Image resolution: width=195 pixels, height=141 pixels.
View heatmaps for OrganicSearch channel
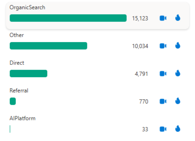[178, 18]
